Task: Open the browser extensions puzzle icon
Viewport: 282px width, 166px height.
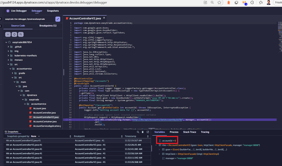Action: [x=252, y=3]
